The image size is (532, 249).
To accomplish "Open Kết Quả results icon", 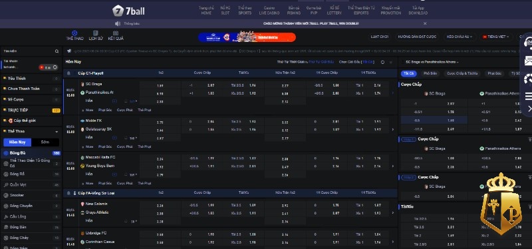I will tap(116, 33).
